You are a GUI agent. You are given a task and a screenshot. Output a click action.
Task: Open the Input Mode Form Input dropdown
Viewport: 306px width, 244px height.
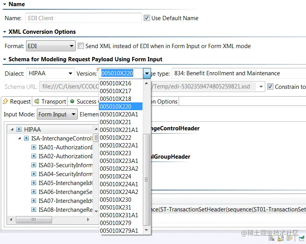[x=57, y=114]
